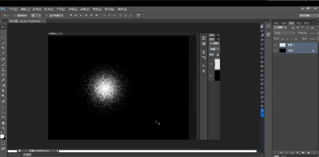319x157 pixels.
Task: Select the Move tool in the toolbox
Action: (3, 27)
